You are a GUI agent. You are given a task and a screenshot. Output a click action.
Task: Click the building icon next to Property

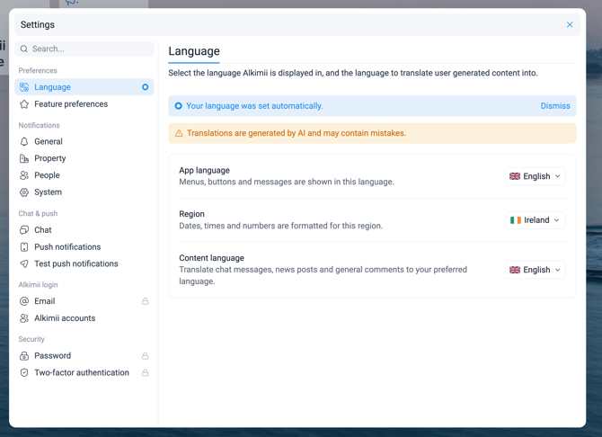point(24,158)
